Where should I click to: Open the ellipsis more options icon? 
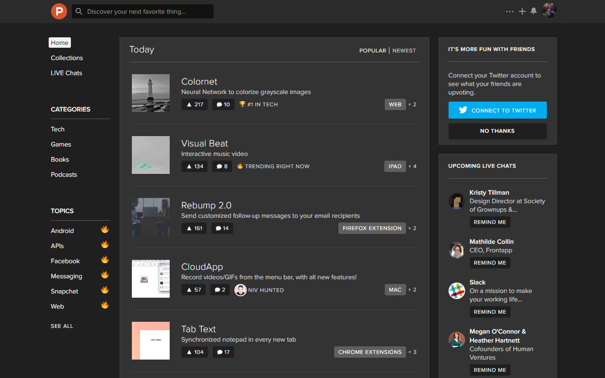510,11
